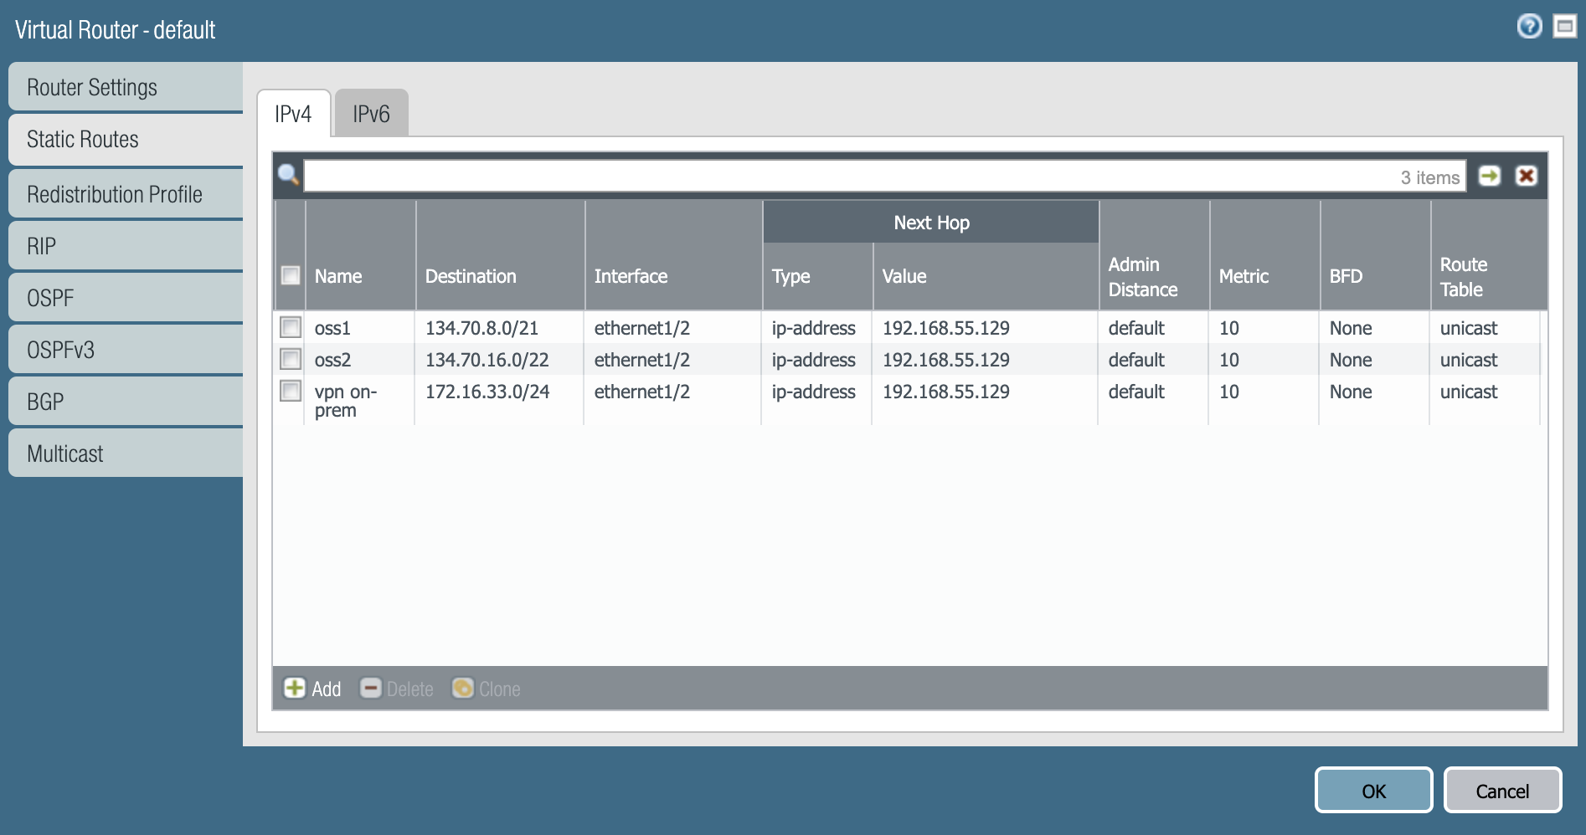1586x835 pixels.
Task: Clear the filter with red X icon
Action: (x=1526, y=176)
